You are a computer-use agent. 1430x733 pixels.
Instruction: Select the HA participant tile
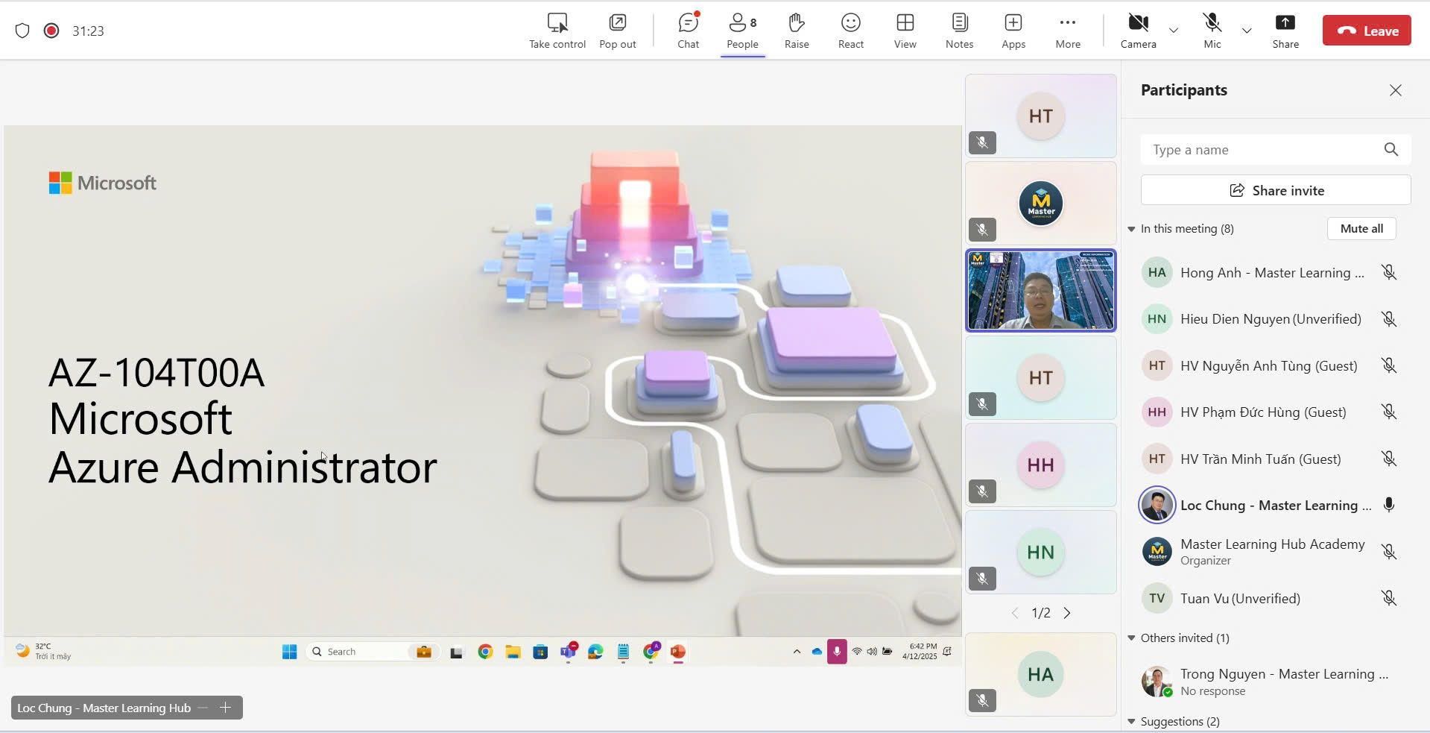click(1041, 675)
